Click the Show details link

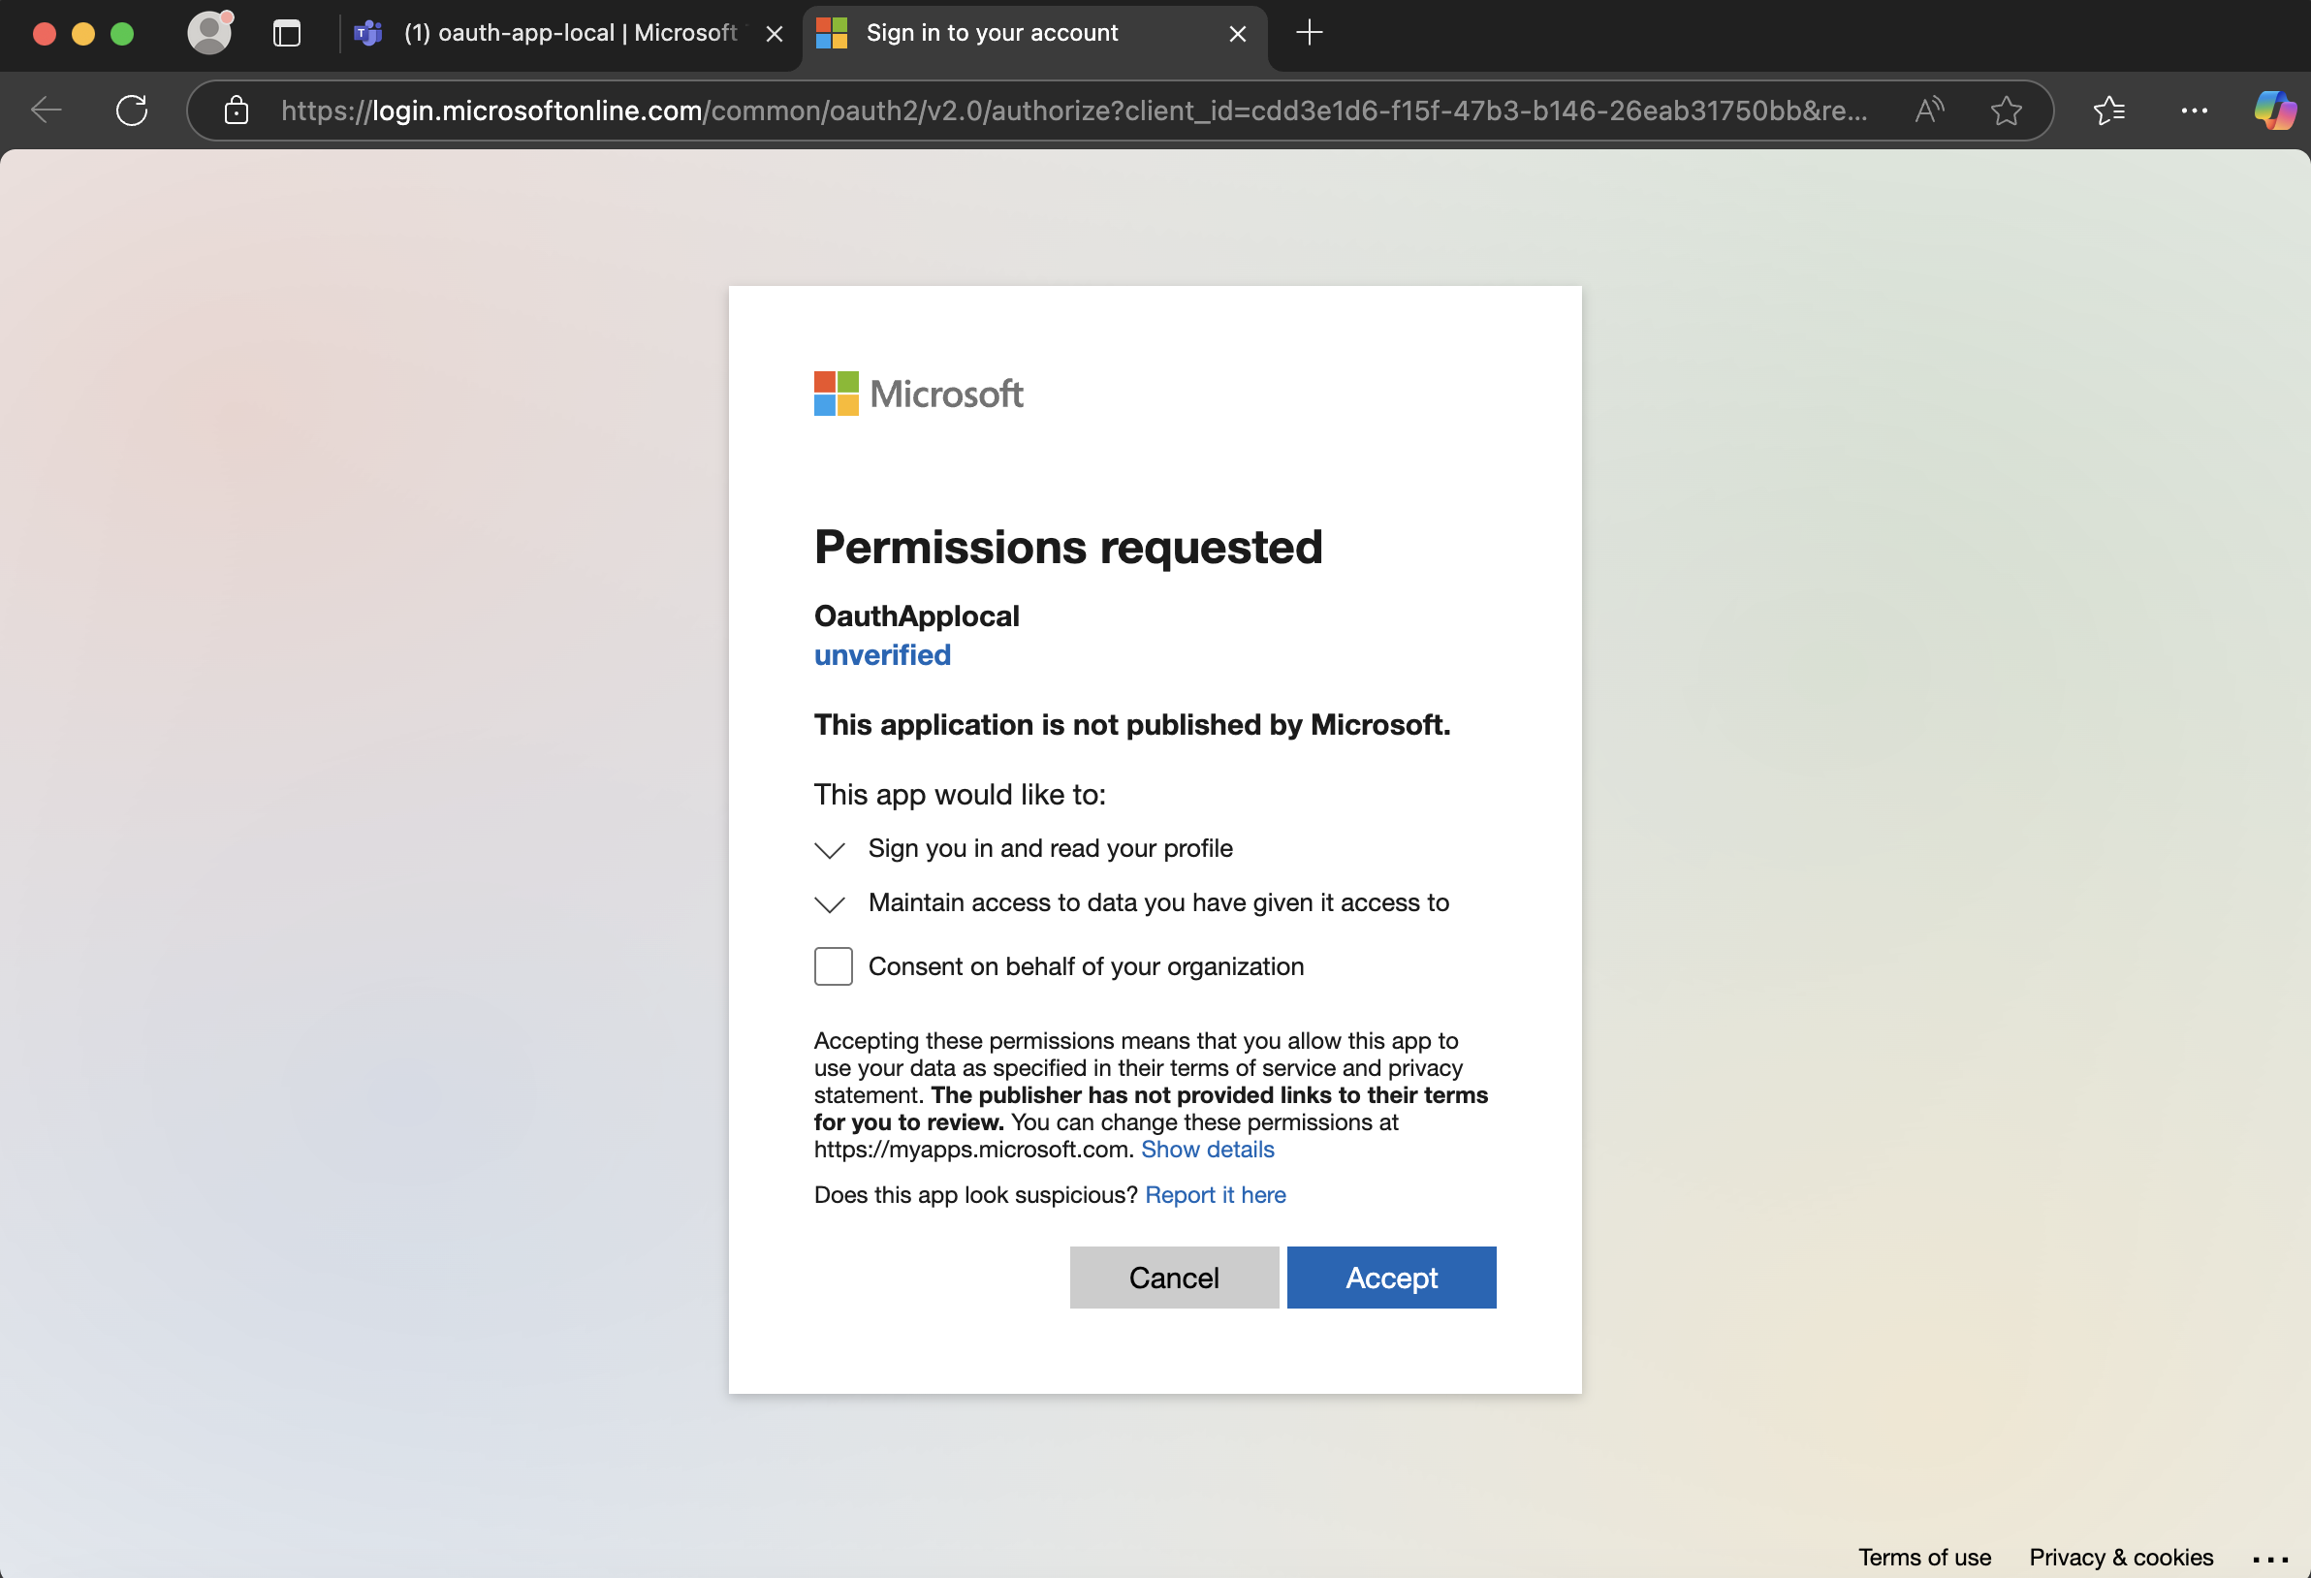click(1207, 1150)
